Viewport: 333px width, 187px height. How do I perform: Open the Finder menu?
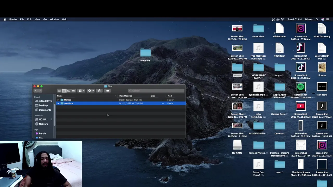pos(13,19)
